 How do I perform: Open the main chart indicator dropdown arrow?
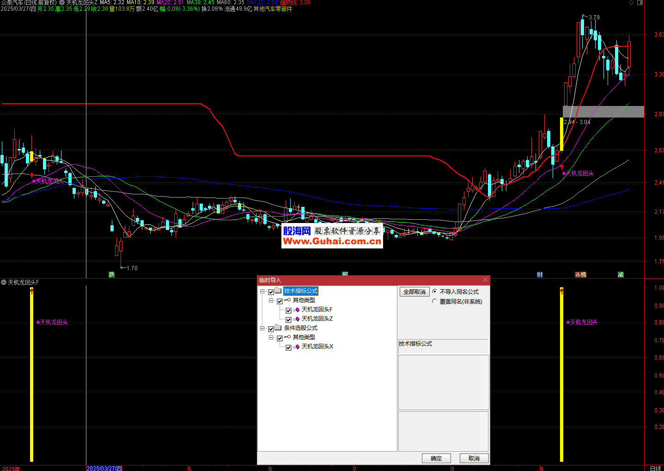[62, 2]
